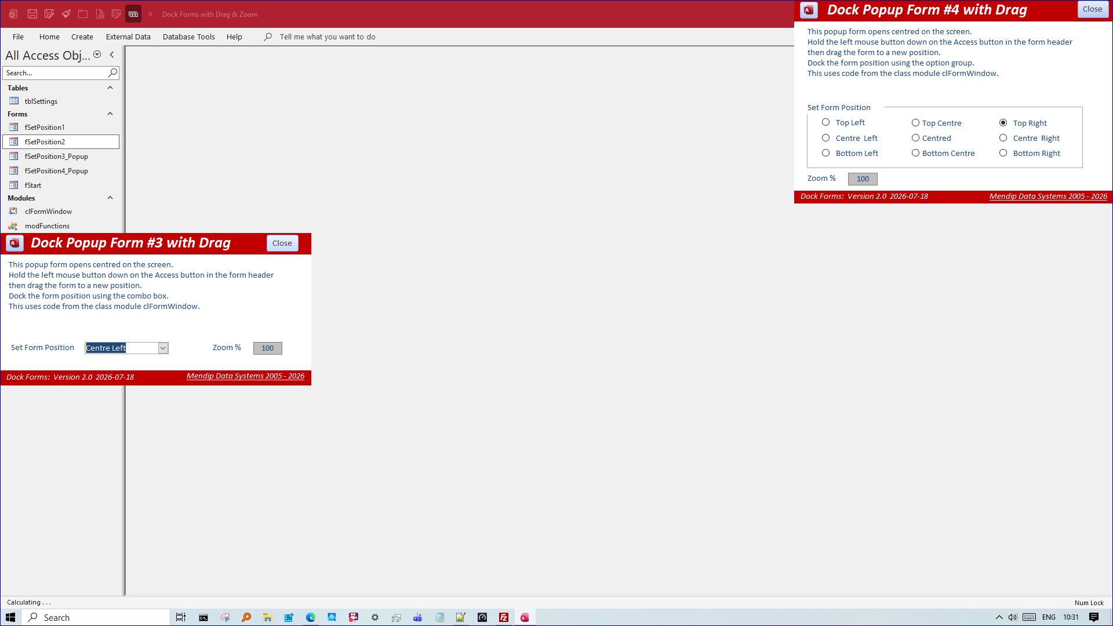Viewport: 1113px width, 626px height.
Task: Open the Database Tools tab
Action: [189, 37]
